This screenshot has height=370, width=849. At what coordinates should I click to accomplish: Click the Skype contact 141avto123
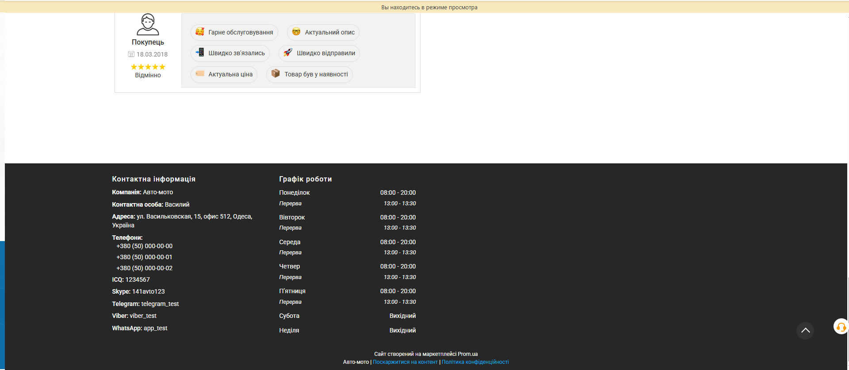[148, 291]
